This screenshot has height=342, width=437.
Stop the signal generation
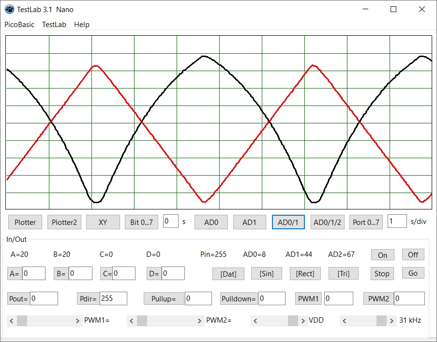[x=382, y=273]
